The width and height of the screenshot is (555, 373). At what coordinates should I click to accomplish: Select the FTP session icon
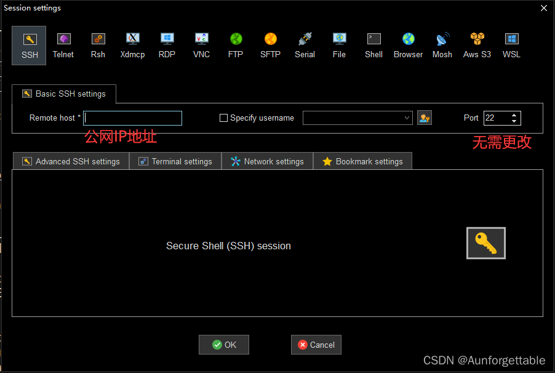236,46
